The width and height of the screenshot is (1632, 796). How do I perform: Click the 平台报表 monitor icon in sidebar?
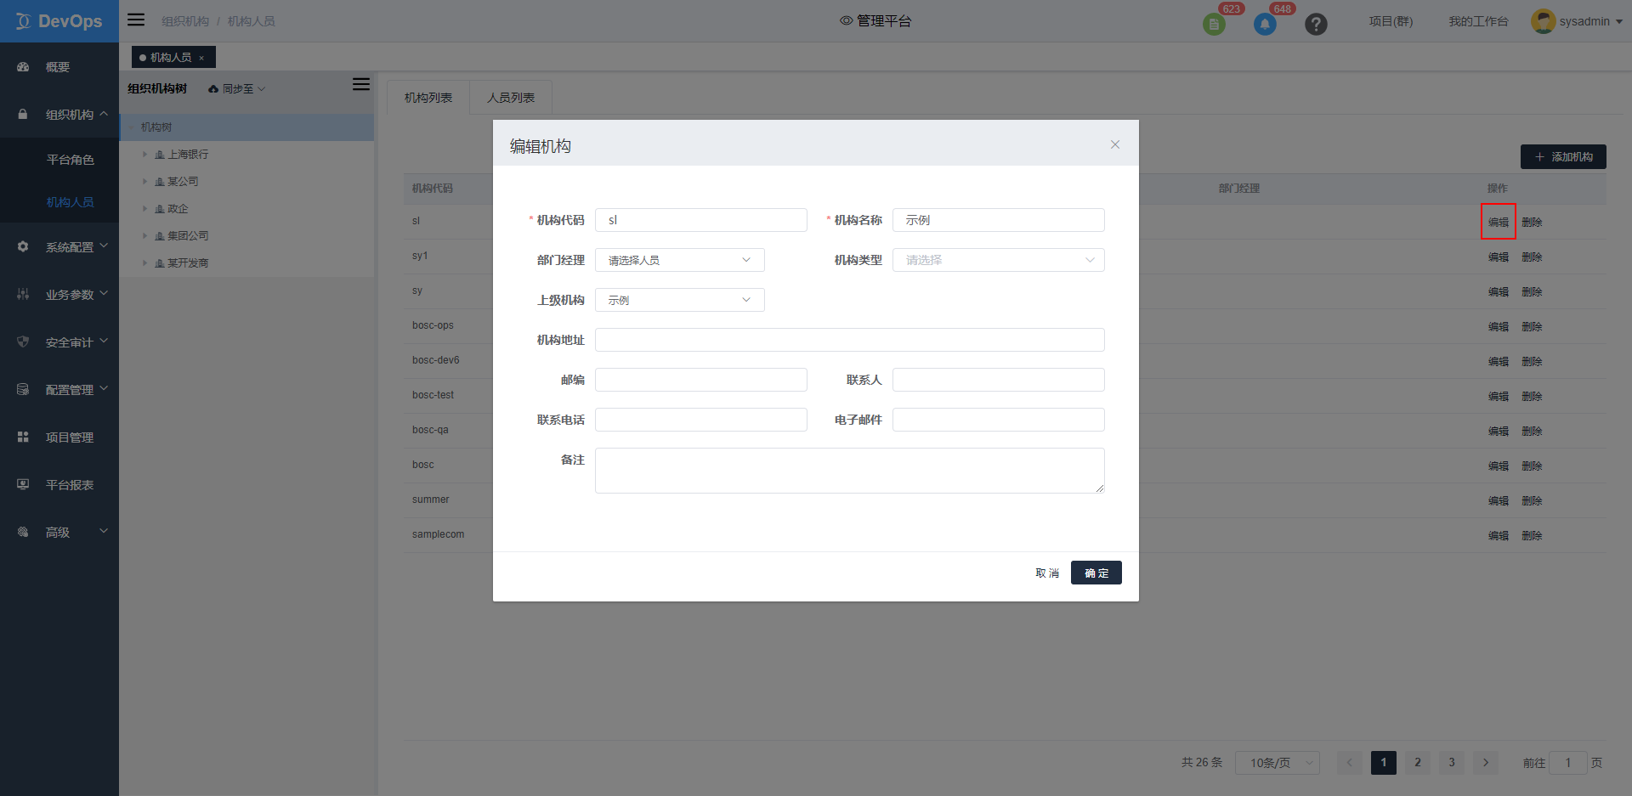tap(23, 485)
